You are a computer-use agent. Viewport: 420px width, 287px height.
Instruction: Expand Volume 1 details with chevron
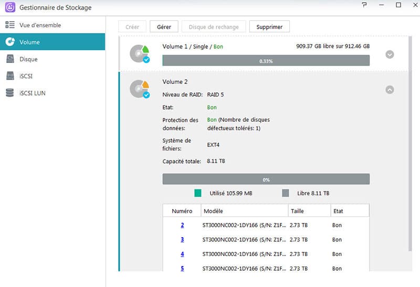[x=390, y=55]
